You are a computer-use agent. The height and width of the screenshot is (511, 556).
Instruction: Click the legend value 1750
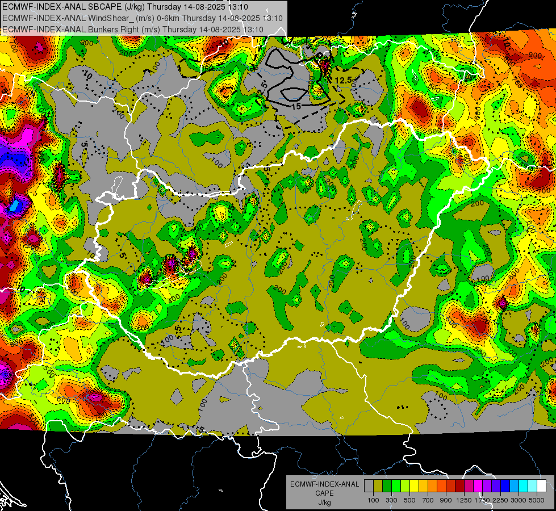(x=482, y=500)
